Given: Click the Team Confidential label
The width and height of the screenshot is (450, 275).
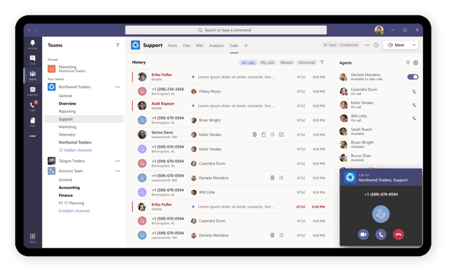Looking at the screenshot, I should tap(341, 45).
